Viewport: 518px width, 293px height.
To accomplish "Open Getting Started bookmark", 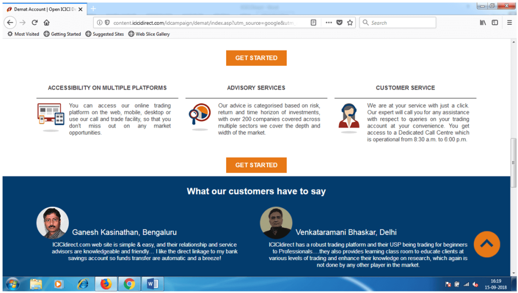I will click(x=62, y=34).
